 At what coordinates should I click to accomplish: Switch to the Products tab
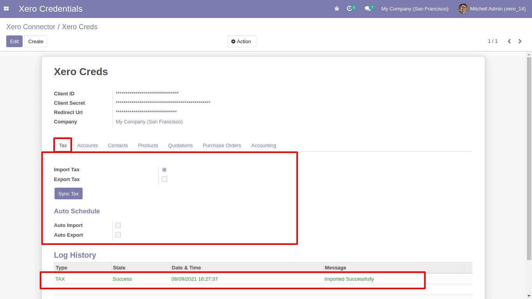[x=148, y=145]
